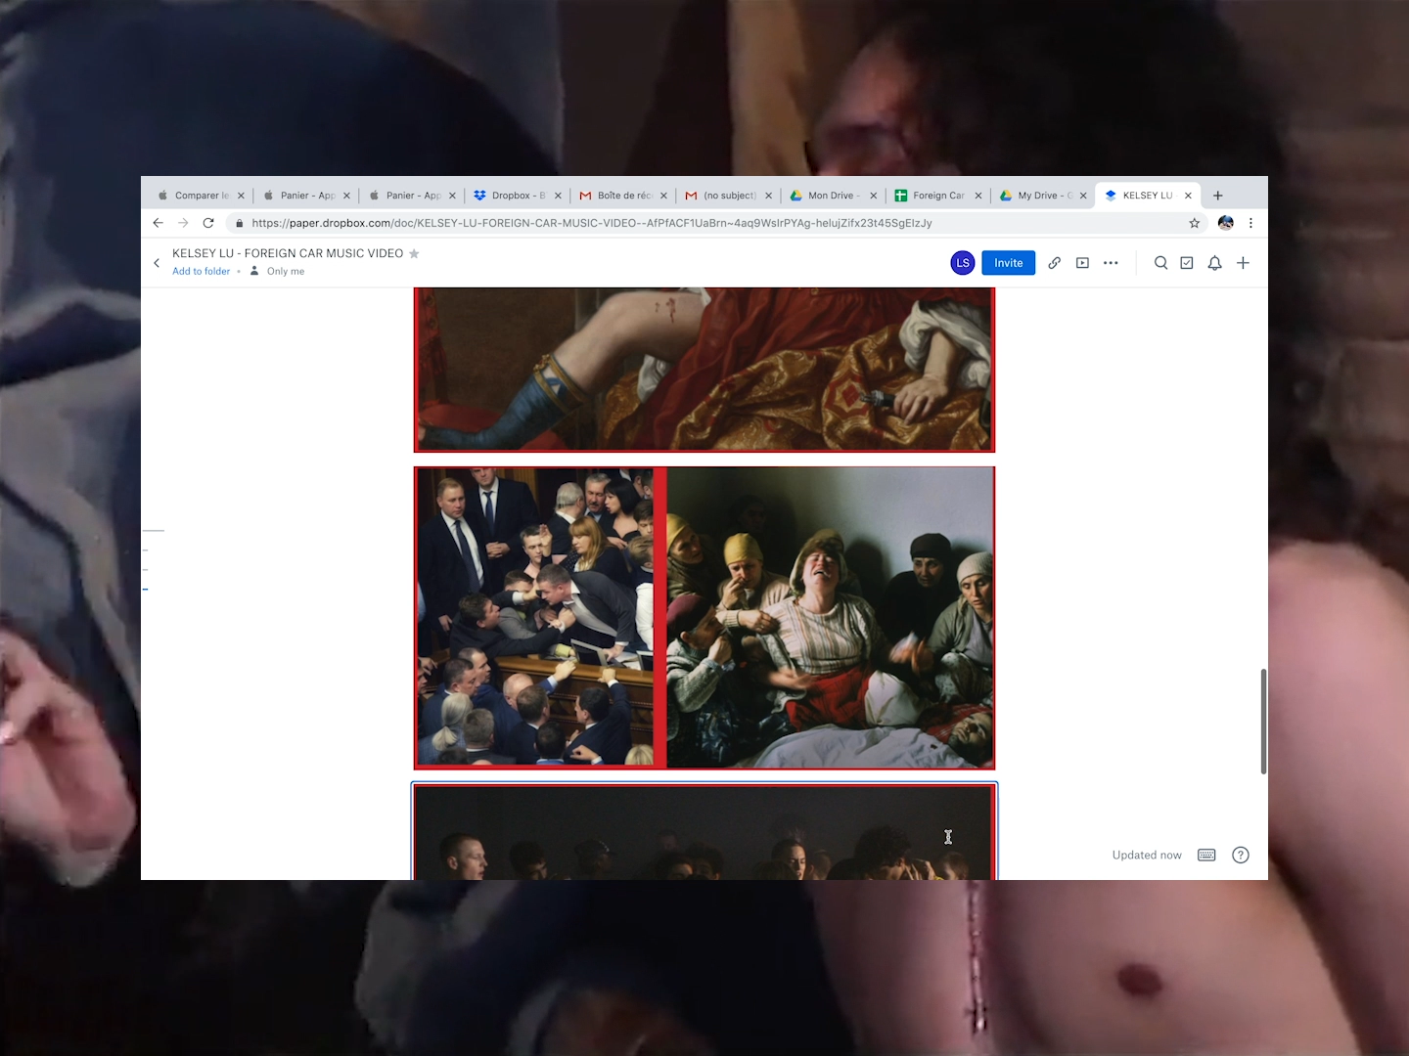Switch to the Dropbox tab
The width and height of the screenshot is (1409, 1056).
tap(518, 196)
